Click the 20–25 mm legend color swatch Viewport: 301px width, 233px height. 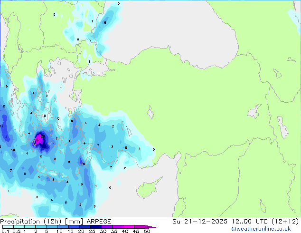85,227
